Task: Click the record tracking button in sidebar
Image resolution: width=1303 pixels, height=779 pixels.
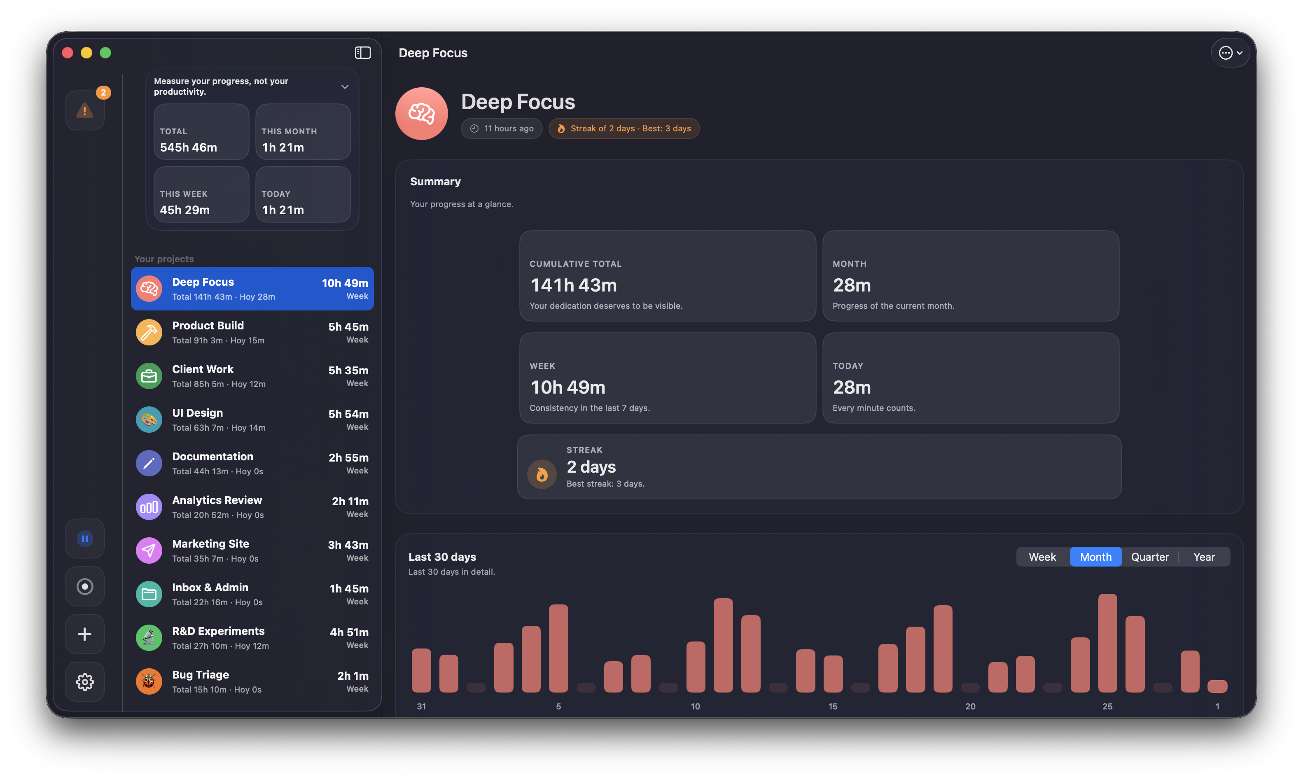Action: click(84, 586)
